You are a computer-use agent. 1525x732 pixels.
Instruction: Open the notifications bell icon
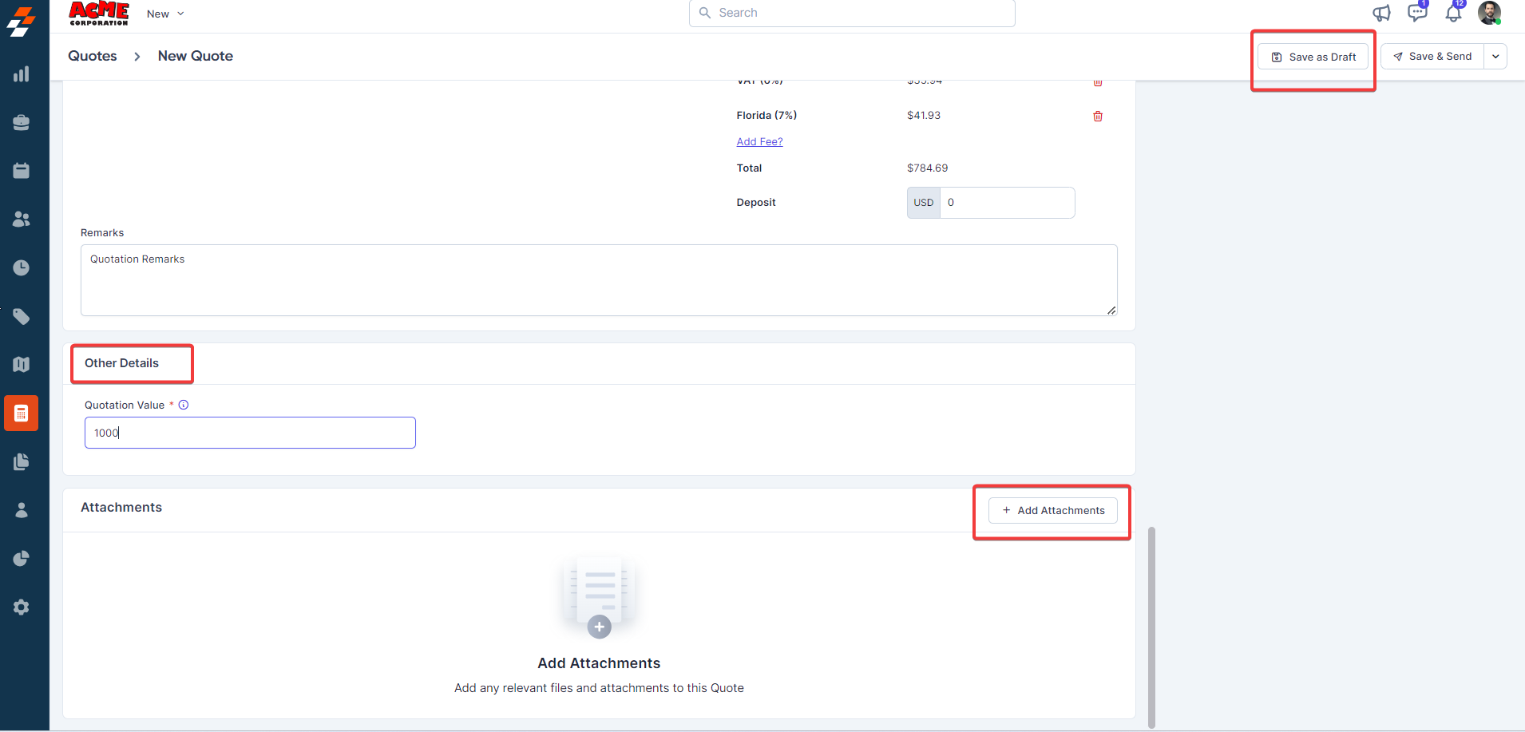click(1453, 14)
